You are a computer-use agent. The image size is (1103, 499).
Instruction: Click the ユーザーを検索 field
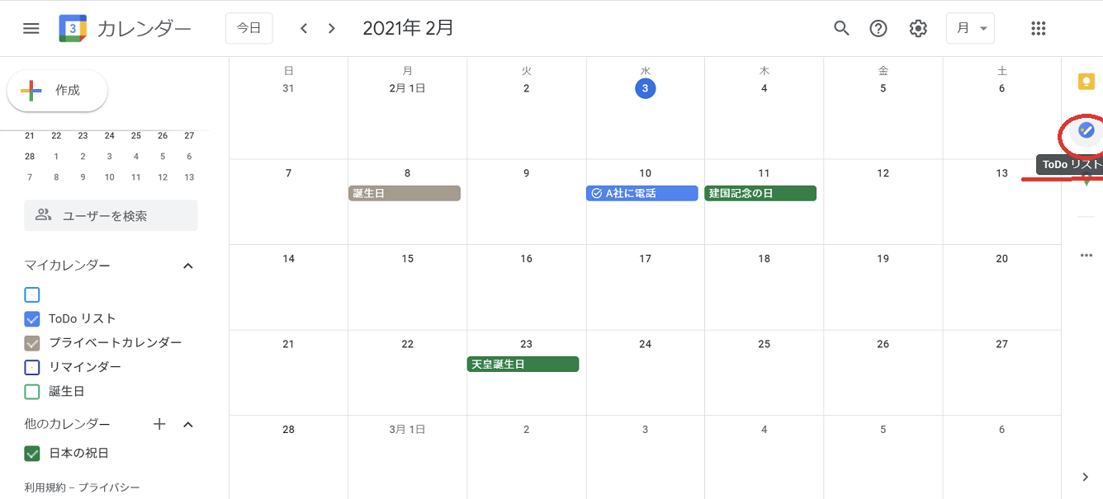coord(111,215)
